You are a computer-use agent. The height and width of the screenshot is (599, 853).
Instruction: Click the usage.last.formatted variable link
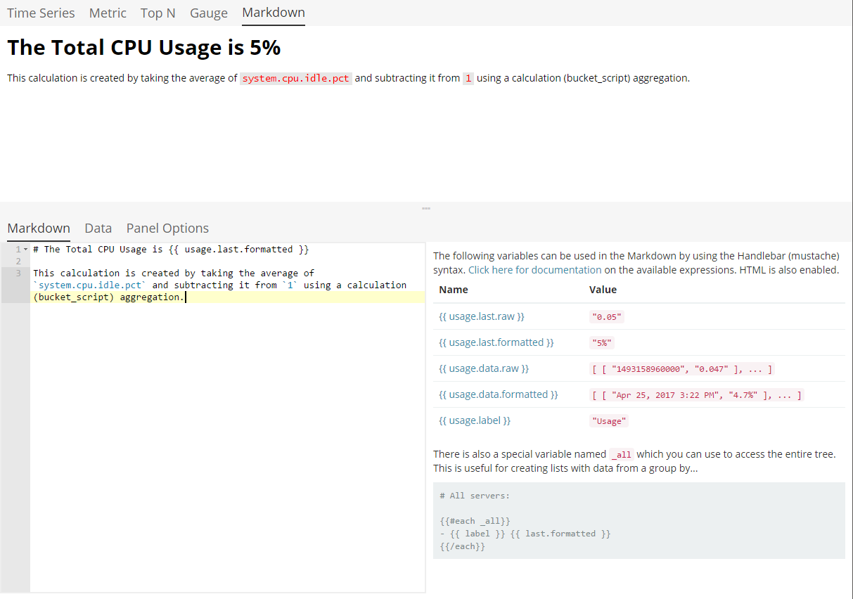click(x=495, y=342)
